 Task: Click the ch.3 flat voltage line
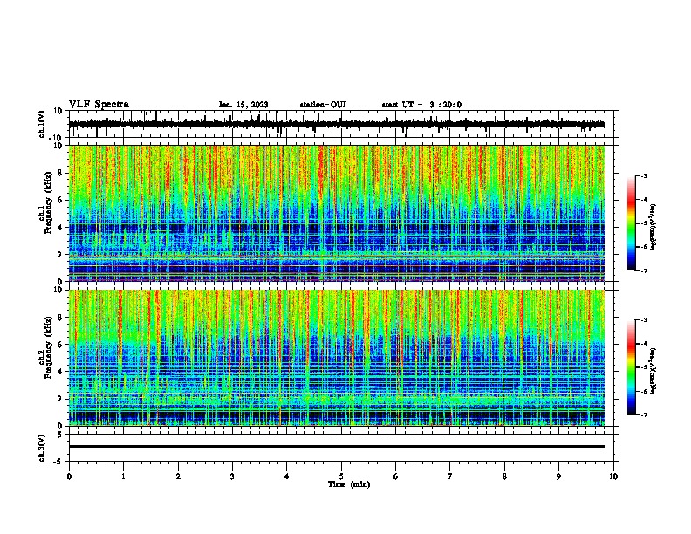pos(337,447)
